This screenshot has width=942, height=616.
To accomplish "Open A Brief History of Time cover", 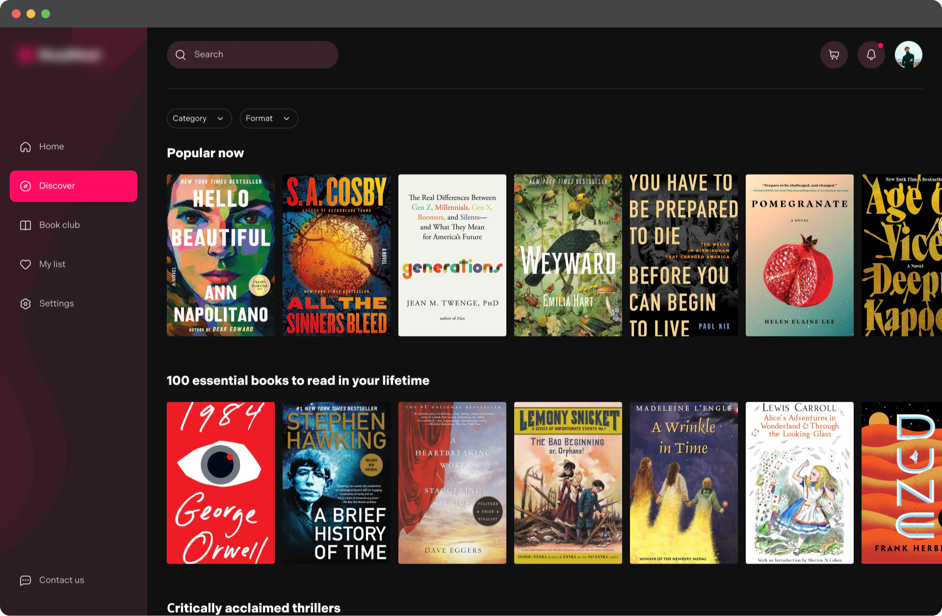I will [337, 483].
